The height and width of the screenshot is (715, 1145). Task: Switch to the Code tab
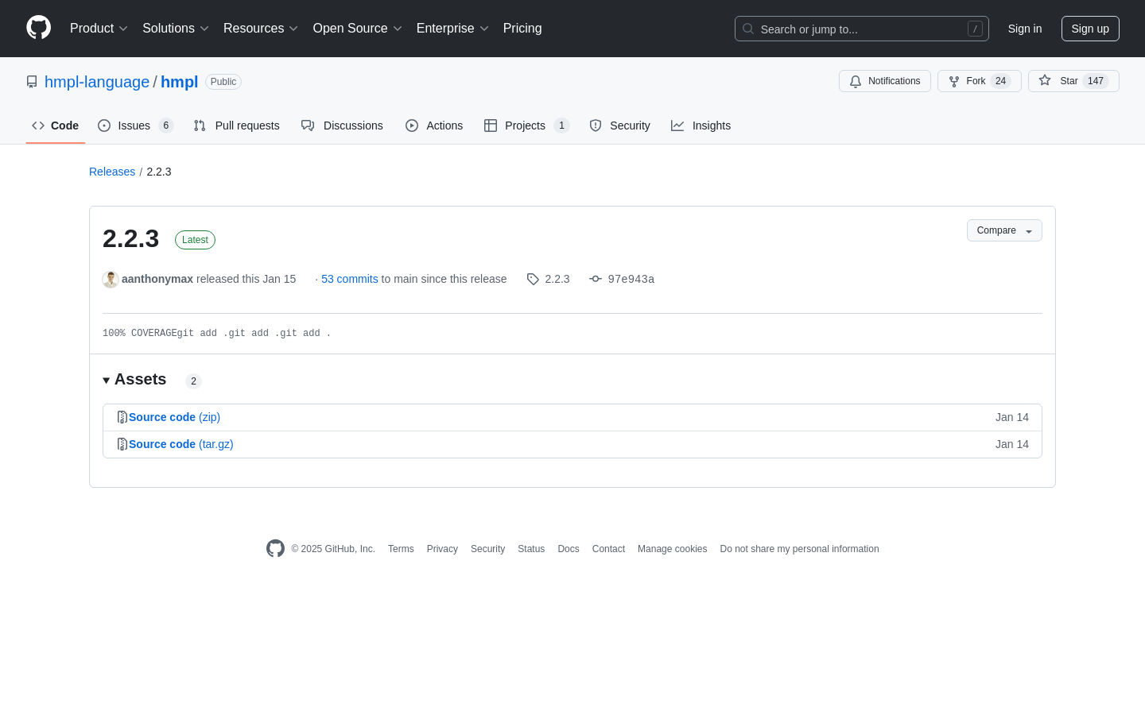click(x=56, y=126)
